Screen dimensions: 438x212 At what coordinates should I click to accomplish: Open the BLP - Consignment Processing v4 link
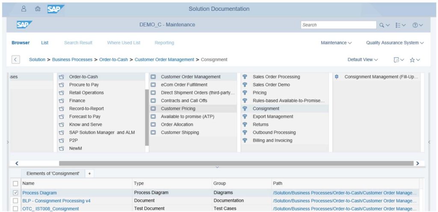(x=56, y=200)
